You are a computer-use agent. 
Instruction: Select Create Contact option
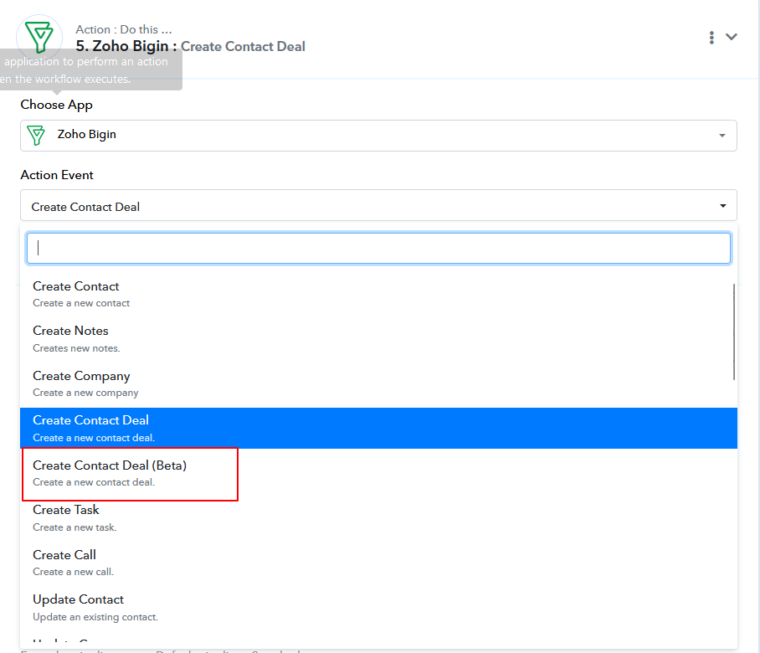tap(76, 293)
